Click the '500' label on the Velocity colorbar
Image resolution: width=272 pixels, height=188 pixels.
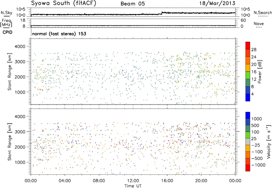point(255,125)
